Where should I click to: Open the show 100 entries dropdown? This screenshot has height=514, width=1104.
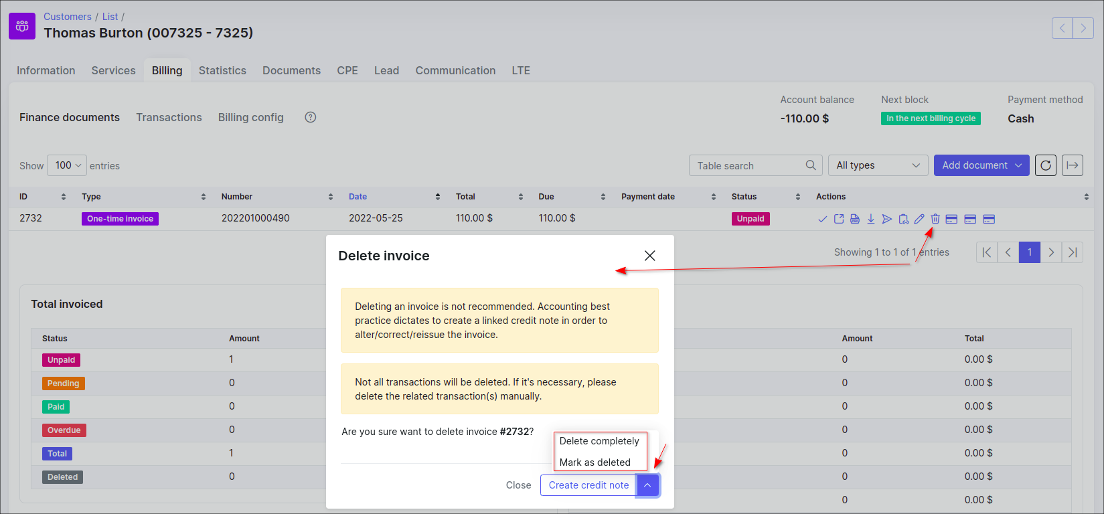point(67,165)
